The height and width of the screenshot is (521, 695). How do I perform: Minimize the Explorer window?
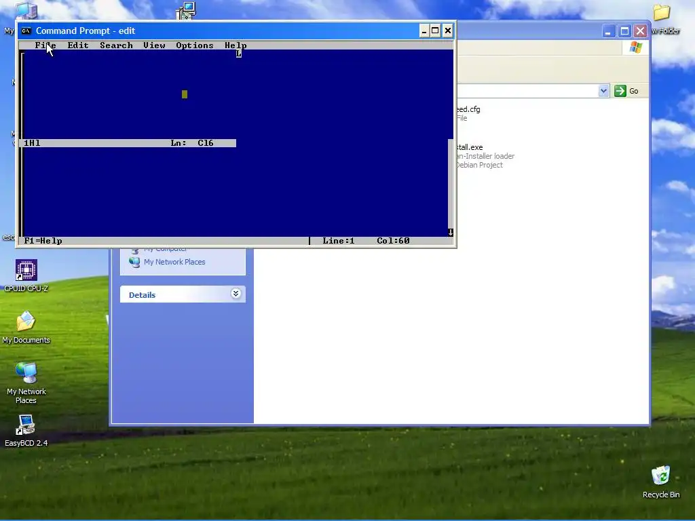click(x=607, y=31)
